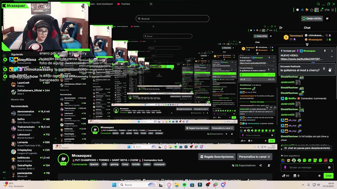Screen dimensions: 337x189
Task: Switch to Kick Dashboard browser tab
Action: click(101, 4)
